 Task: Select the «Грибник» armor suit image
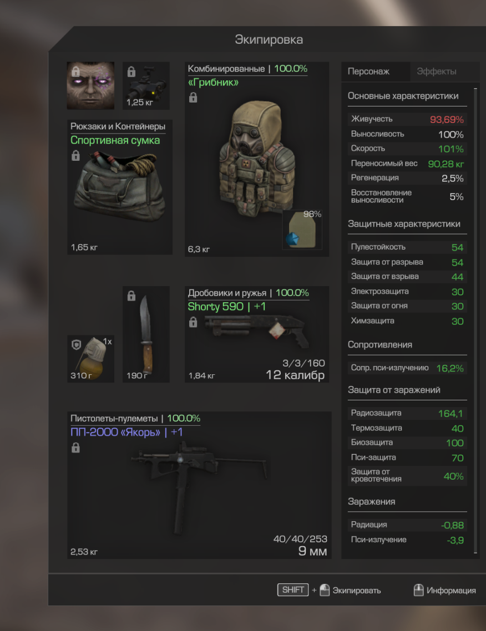pos(257,159)
